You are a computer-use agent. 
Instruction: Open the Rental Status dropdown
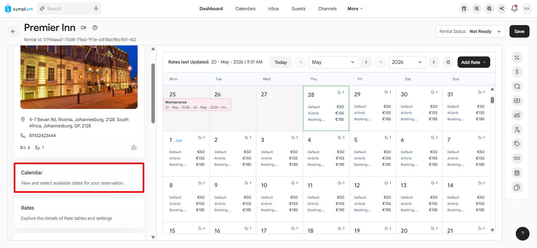(470, 31)
